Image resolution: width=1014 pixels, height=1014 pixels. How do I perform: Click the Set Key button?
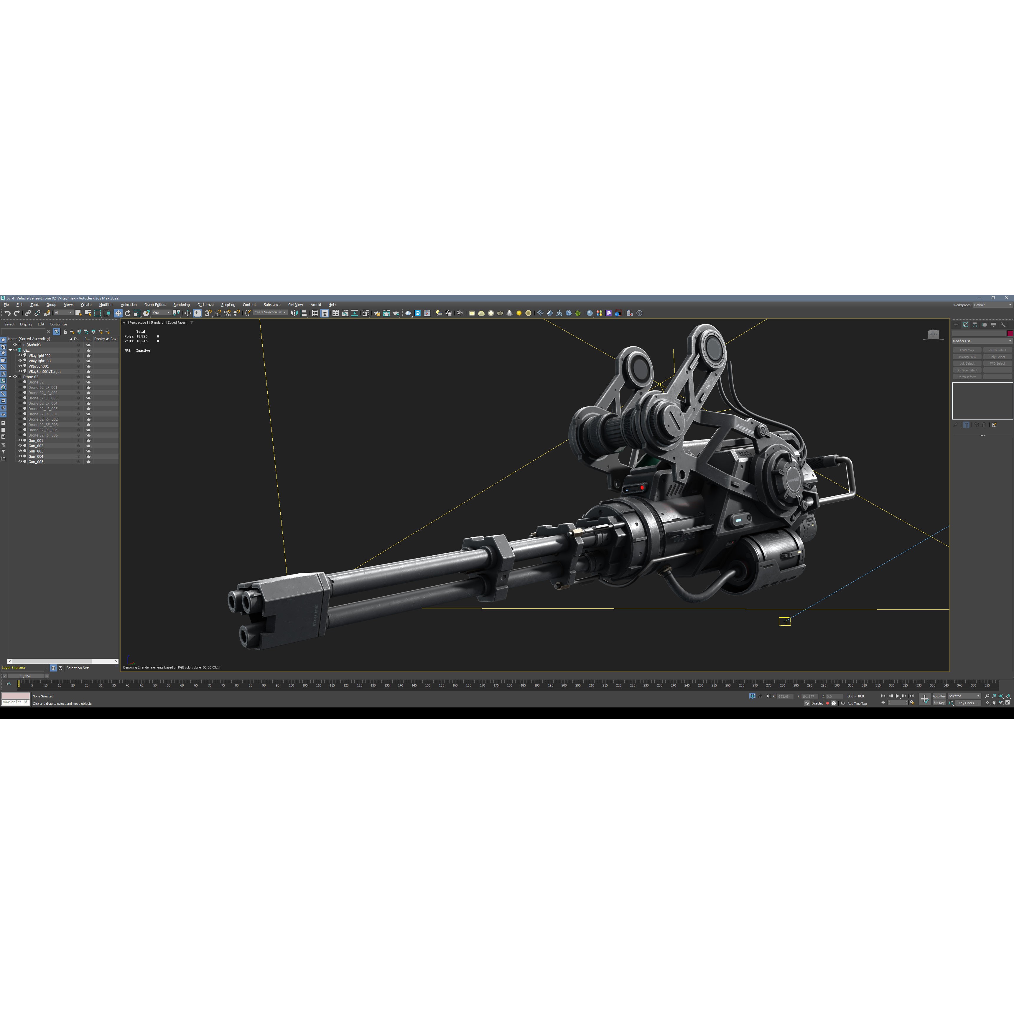pyautogui.click(x=939, y=703)
